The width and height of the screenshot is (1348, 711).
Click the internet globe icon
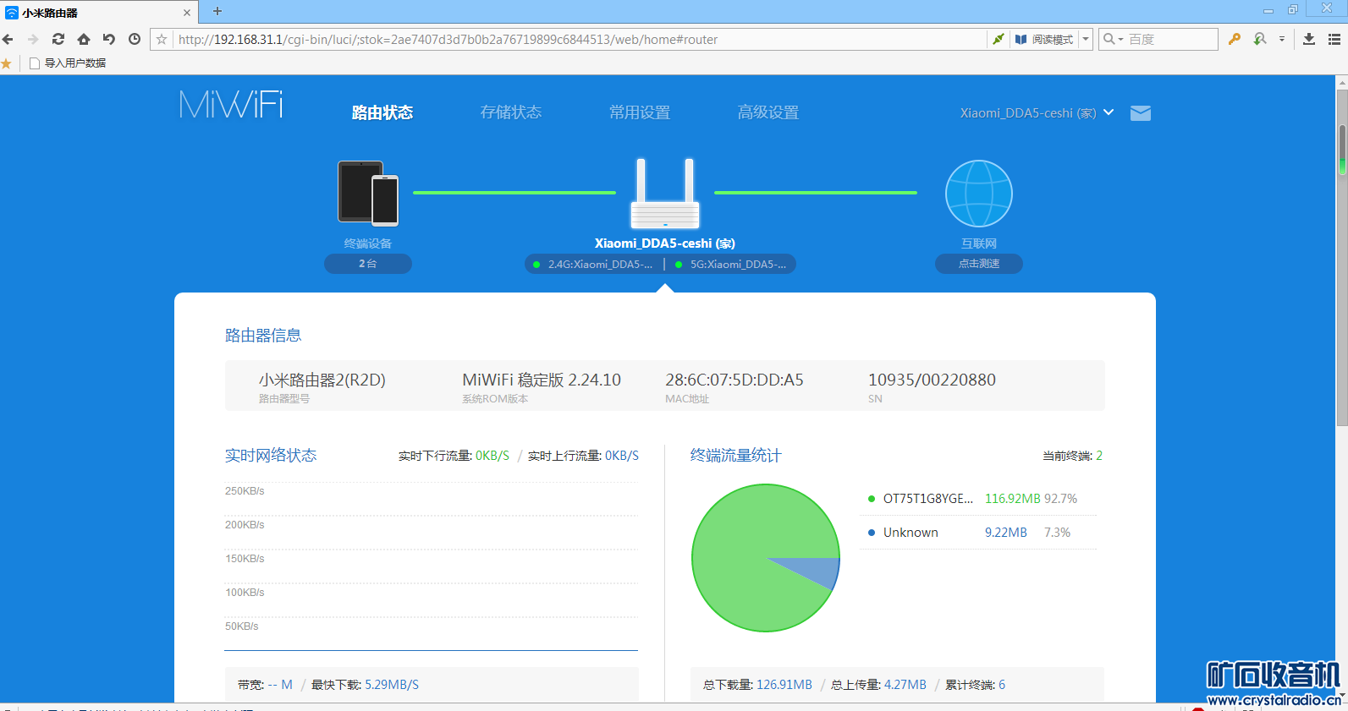pos(979,194)
